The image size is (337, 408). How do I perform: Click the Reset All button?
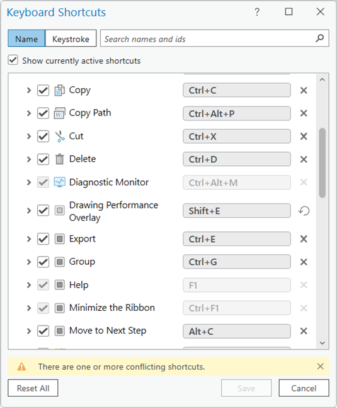(33, 388)
